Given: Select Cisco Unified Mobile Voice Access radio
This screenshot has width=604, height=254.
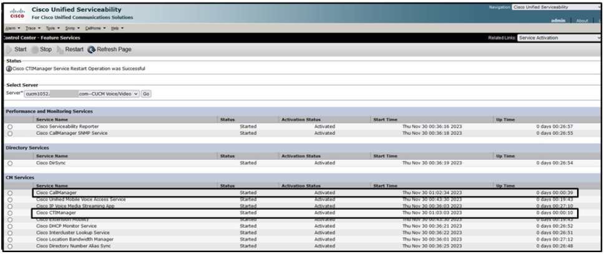Looking at the screenshot, I should tap(10, 200).
